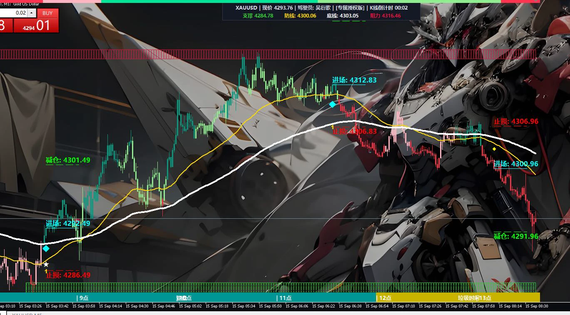
Task: Click the '底线: 4303.05' bottom line value
Action: (343, 16)
